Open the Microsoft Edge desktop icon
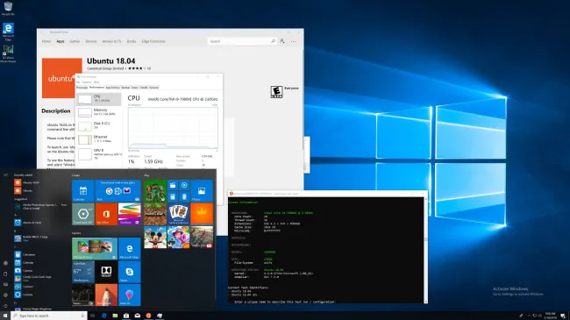Viewport: 570px width, 320px height. (x=8, y=32)
